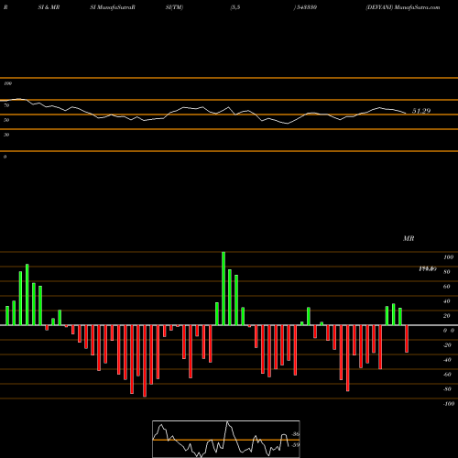Click the (DEVYANI) MunafaSutra.com header text
The height and width of the screenshot is (458, 458).
[403, 7]
